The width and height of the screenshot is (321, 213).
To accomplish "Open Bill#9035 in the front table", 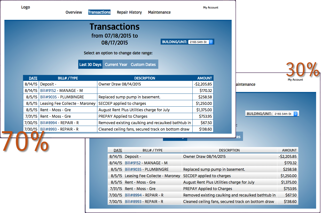I will [x=48, y=97].
